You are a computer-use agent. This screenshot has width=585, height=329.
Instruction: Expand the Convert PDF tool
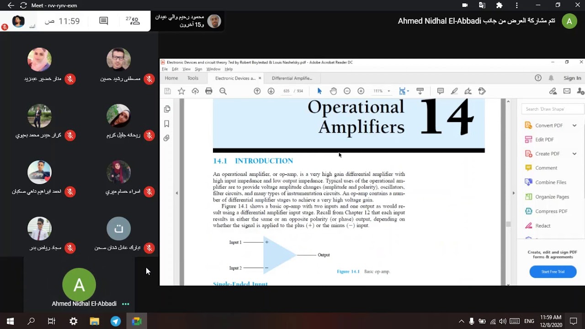tap(574, 125)
